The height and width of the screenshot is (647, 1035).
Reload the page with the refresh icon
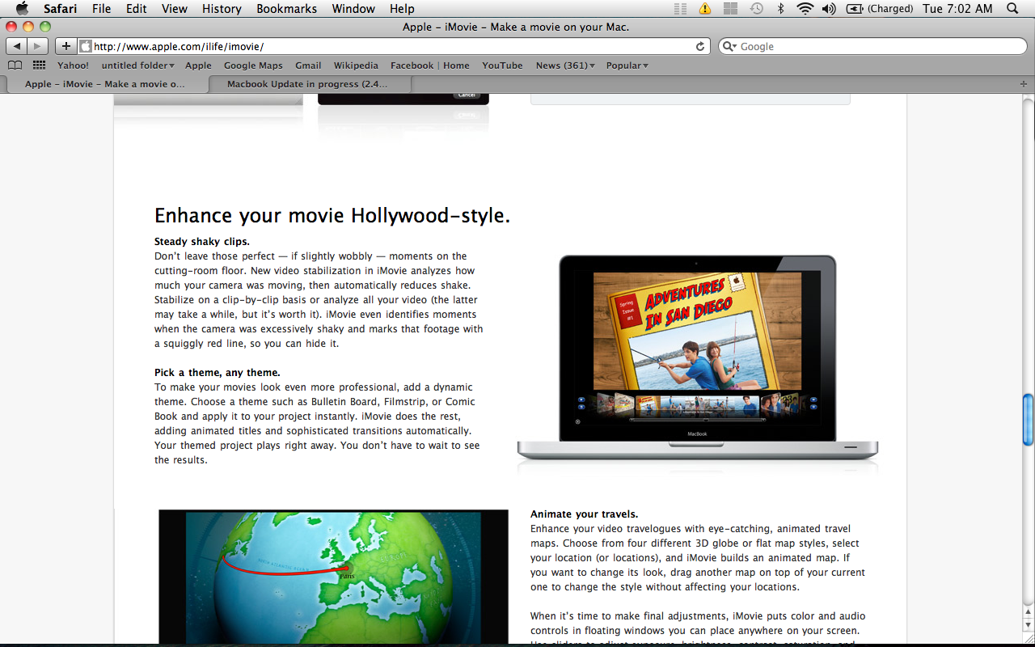pyautogui.click(x=700, y=46)
